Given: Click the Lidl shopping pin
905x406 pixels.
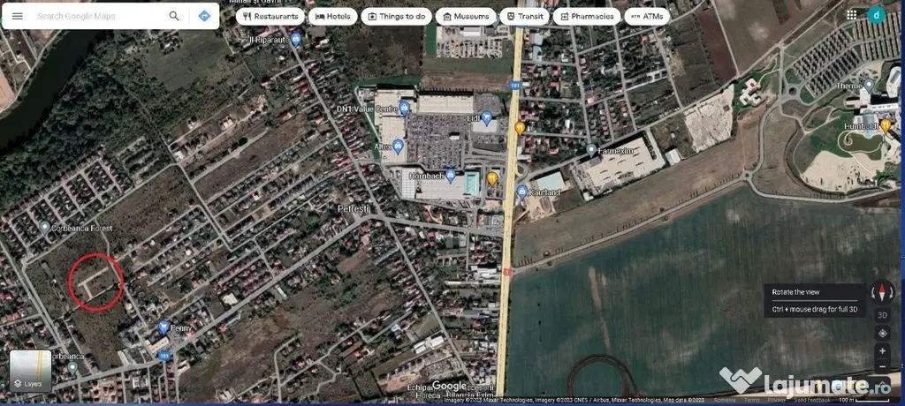Looking at the screenshot, I should (487, 117).
